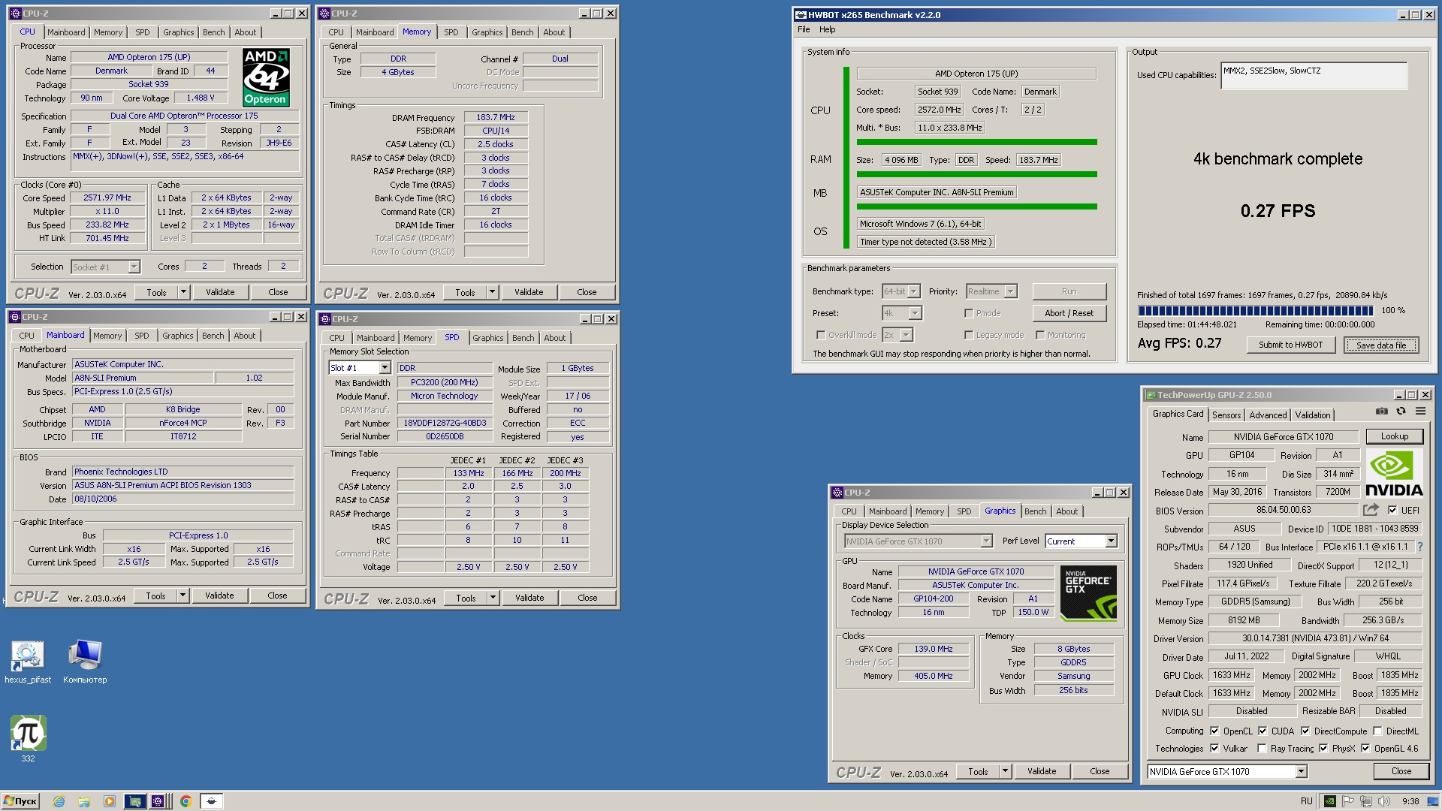Click the Used CPU capabilities text field
Viewport: 1442px width, 811px height.
coord(1313,75)
